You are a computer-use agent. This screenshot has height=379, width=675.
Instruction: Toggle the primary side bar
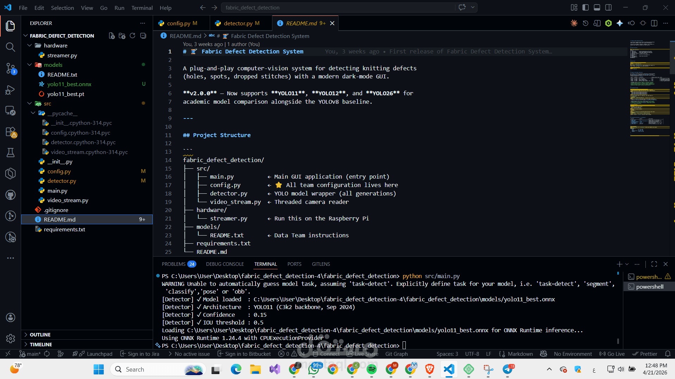586,7
